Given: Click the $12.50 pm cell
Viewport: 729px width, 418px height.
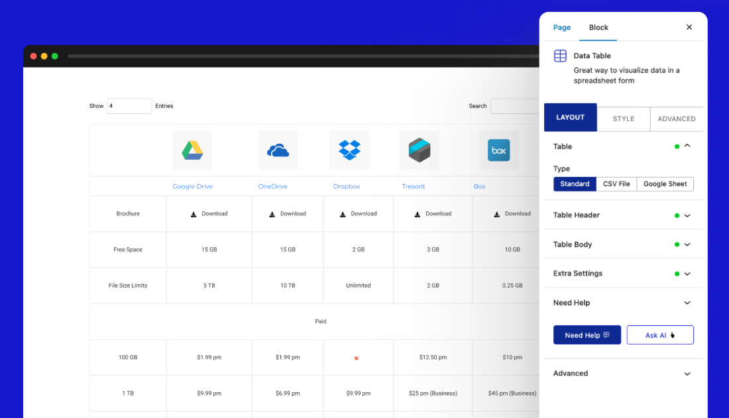Looking at the screenshot, I should (433, 358).
